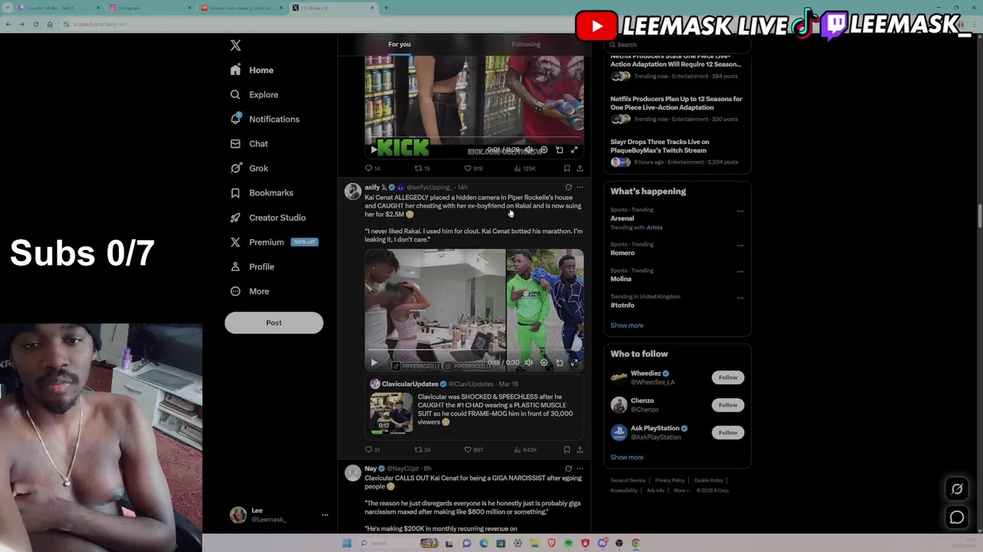Open Romero trend options menu
The width and height of the screenshot is (983, 552).
coord(740,245)
